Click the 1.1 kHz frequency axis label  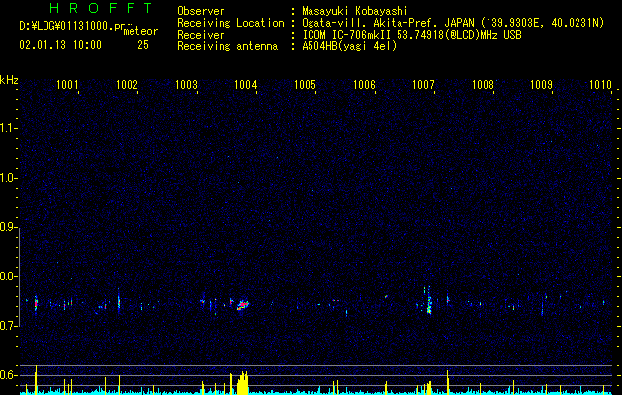pos(9,128)
